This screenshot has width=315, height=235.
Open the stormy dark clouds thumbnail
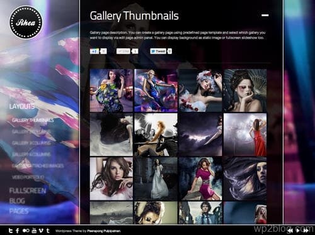pos(200,134)
